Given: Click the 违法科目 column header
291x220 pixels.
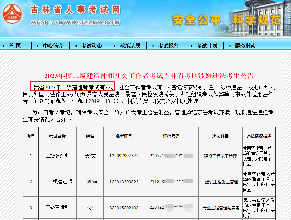Looking at the screenshot, I should [220, 136].
